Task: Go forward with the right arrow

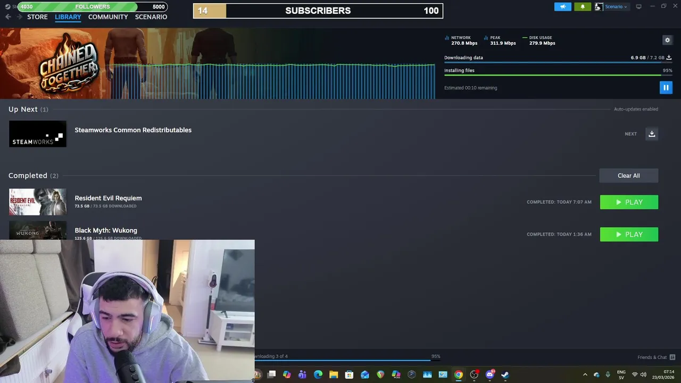Action: point(20,17)
